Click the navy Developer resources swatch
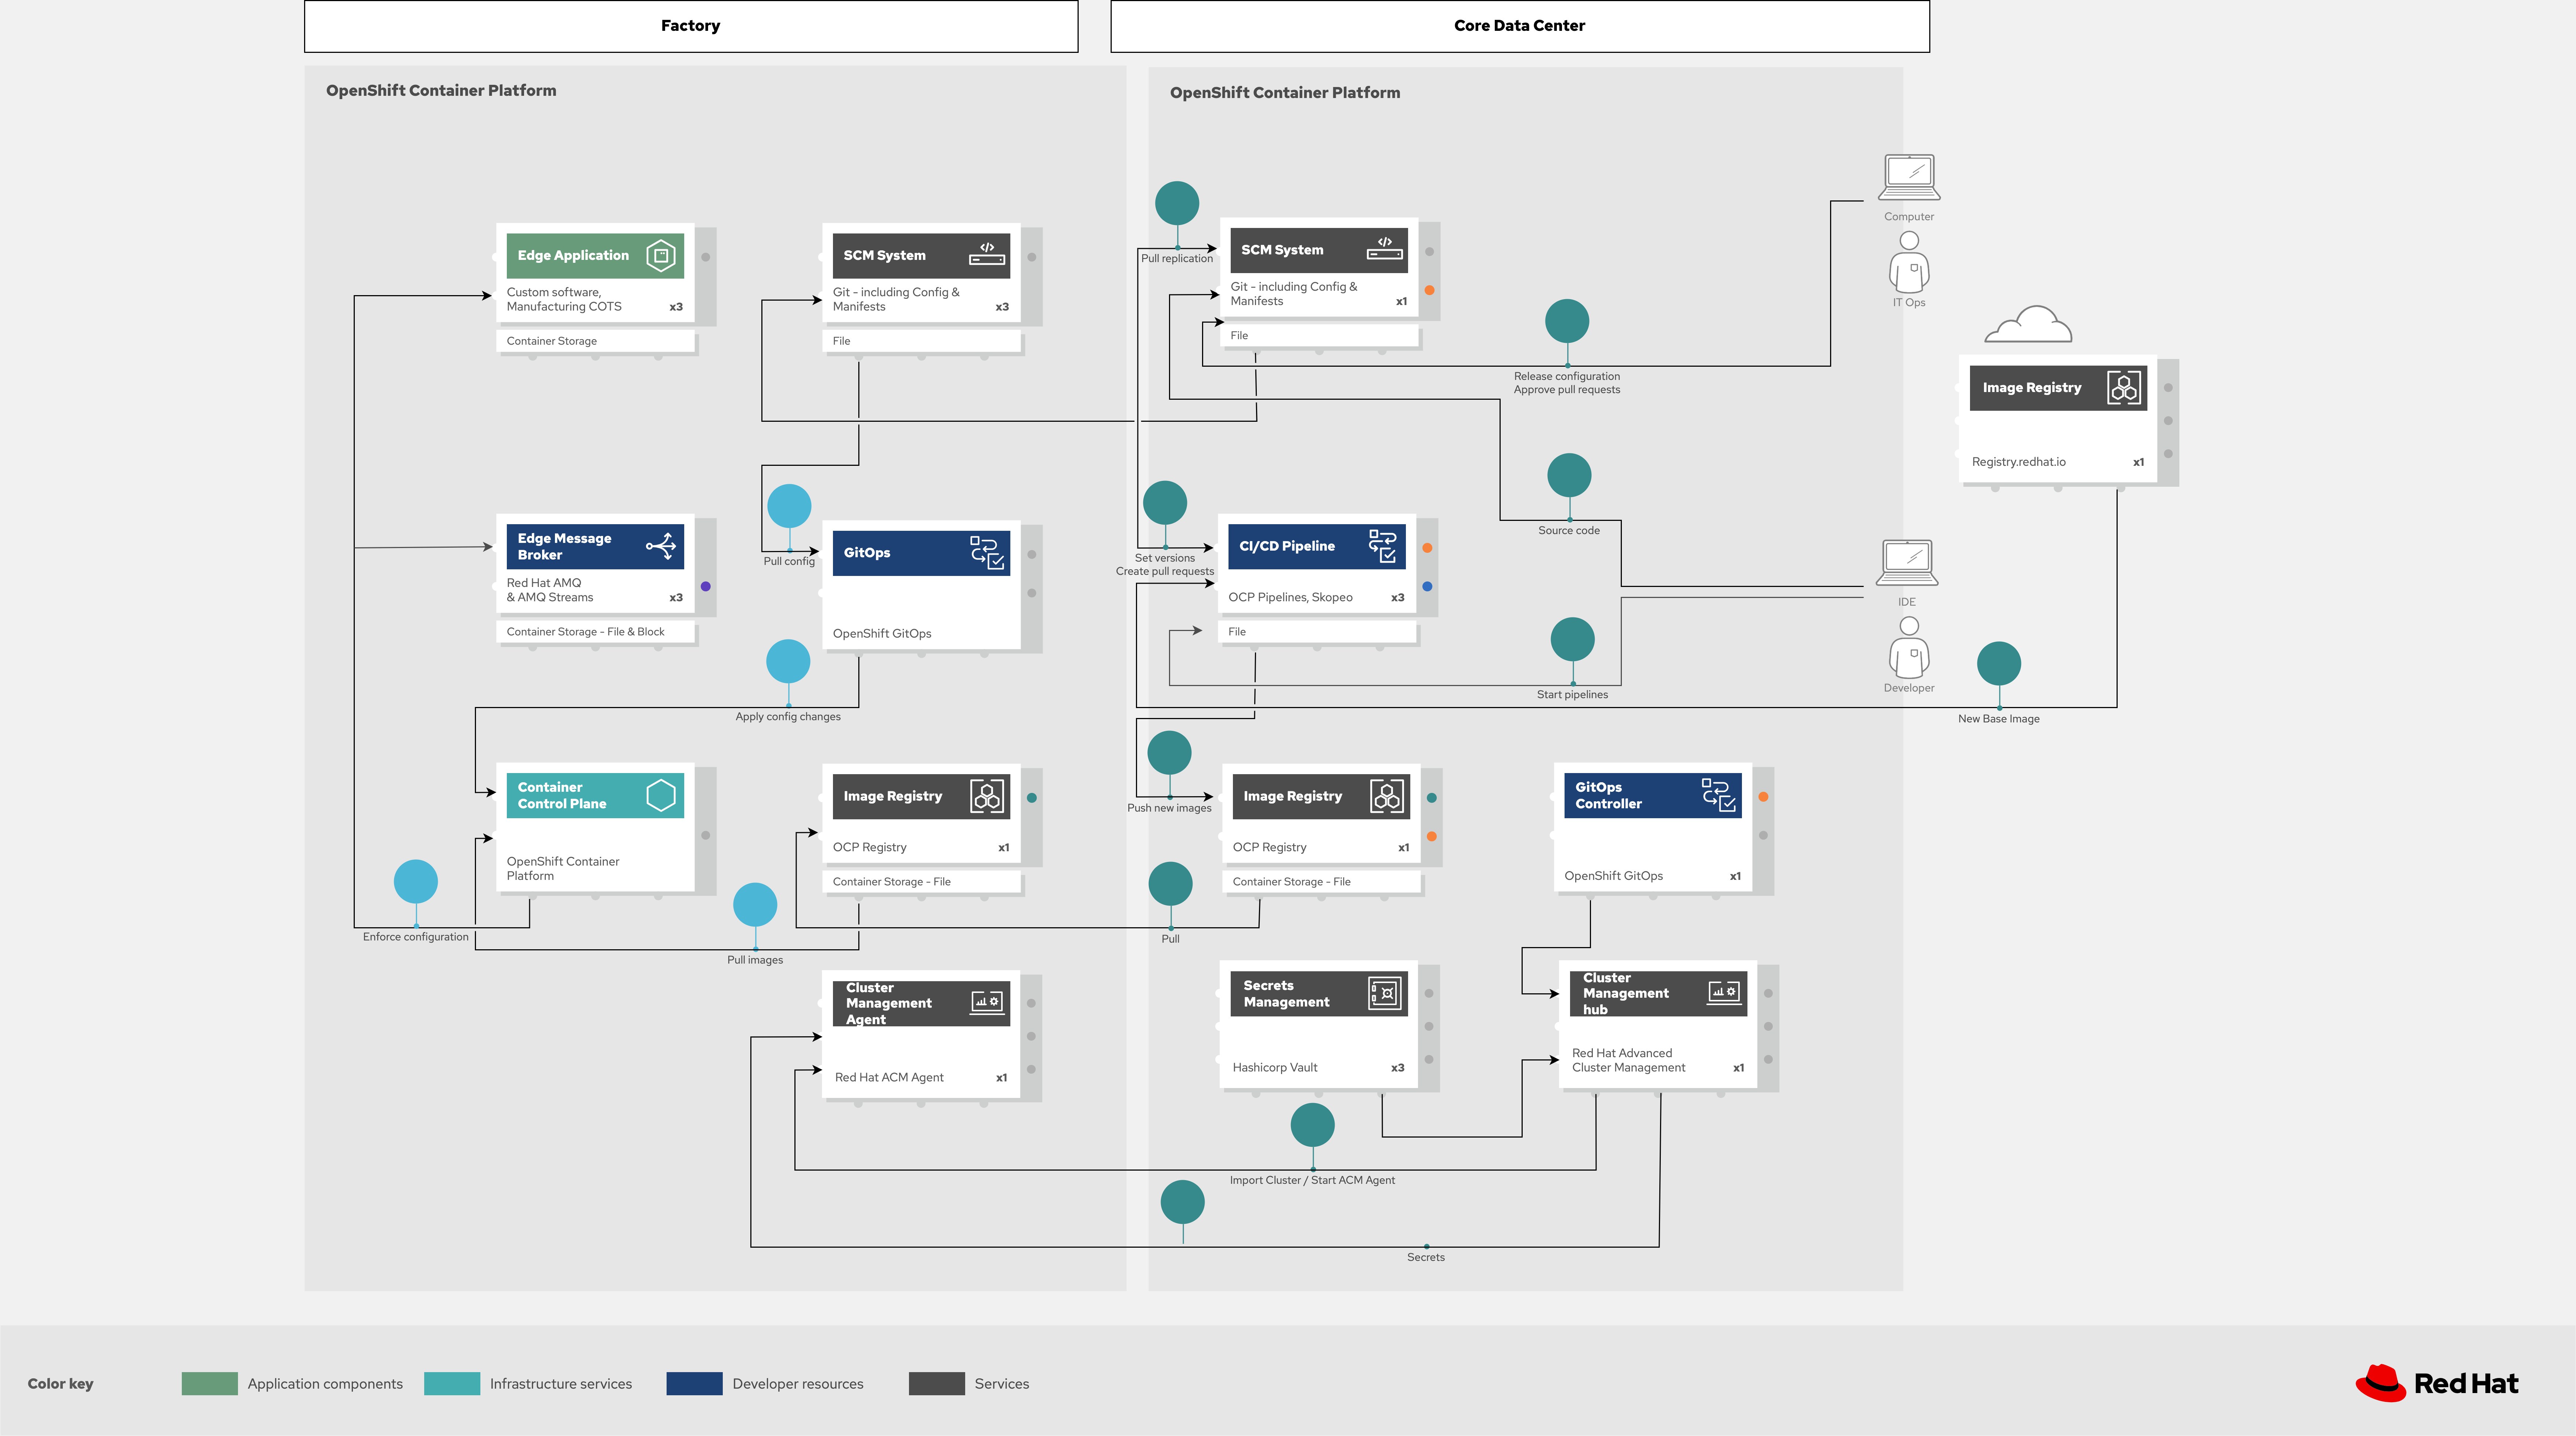The image size is (2576, 1436). (x=694, y=1383)
